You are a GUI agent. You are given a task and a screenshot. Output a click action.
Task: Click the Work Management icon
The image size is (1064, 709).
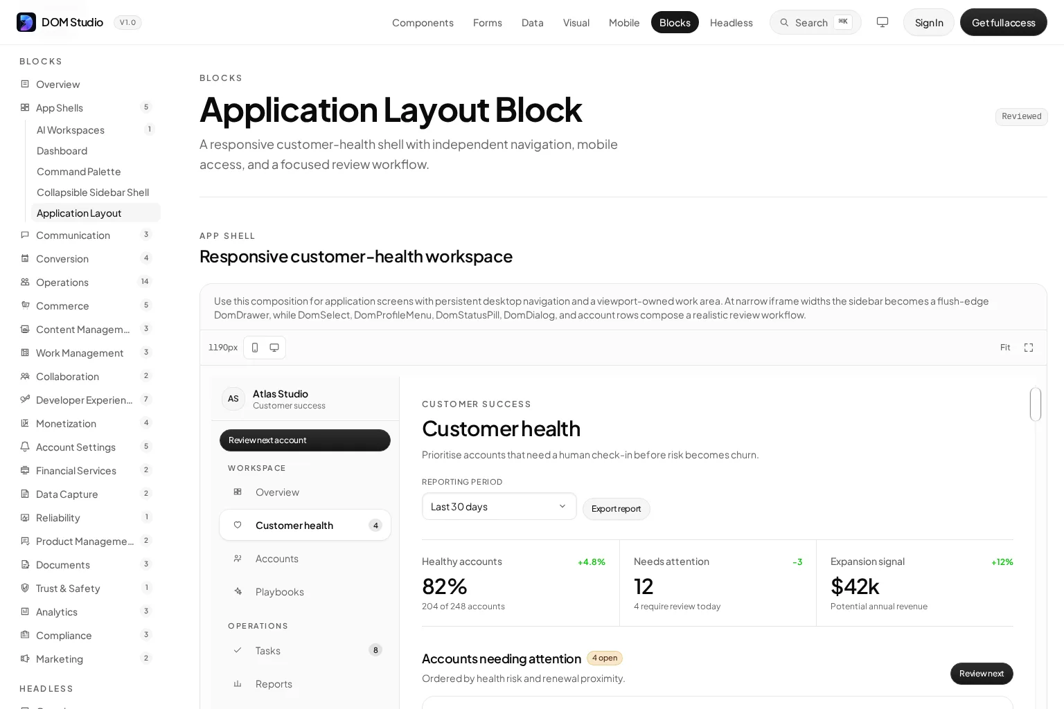(25, 352)
